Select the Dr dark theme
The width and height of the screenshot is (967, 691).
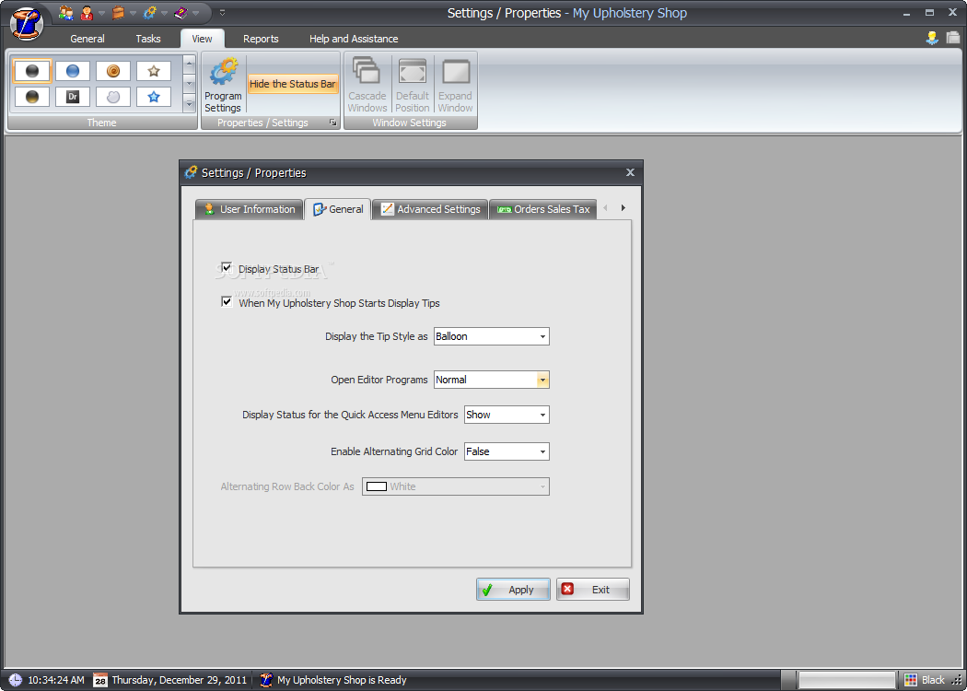(73, 97)
